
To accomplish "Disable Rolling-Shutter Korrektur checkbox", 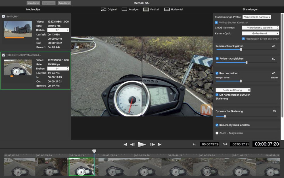I will click(216, 22).
